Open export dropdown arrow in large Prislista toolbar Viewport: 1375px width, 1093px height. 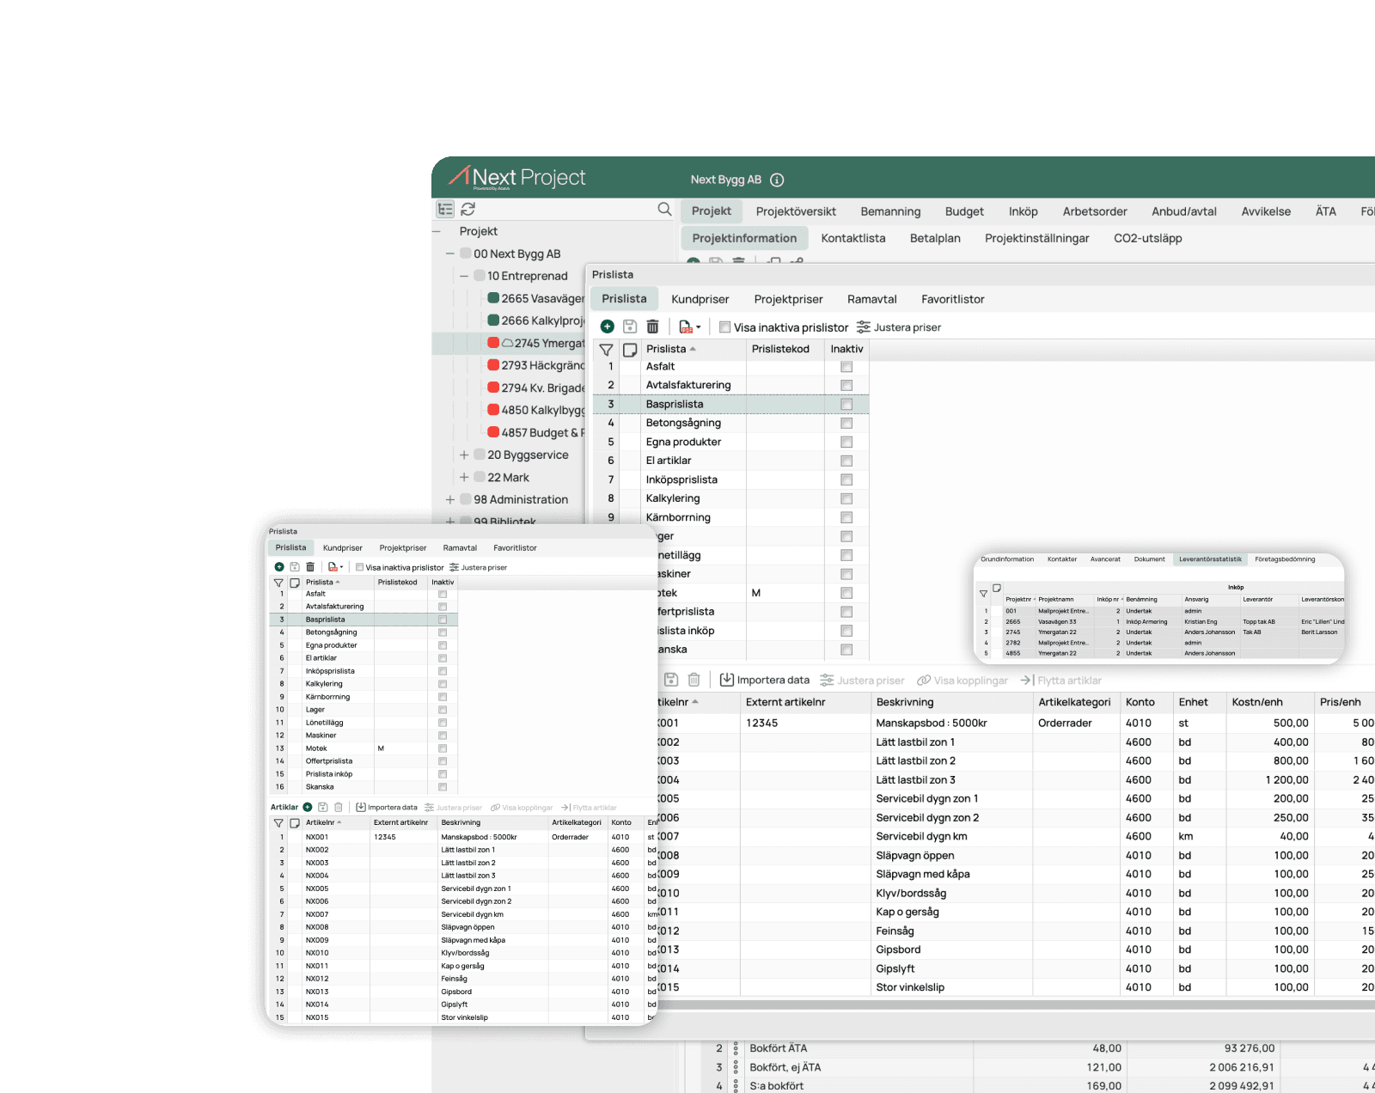point(699,327)
